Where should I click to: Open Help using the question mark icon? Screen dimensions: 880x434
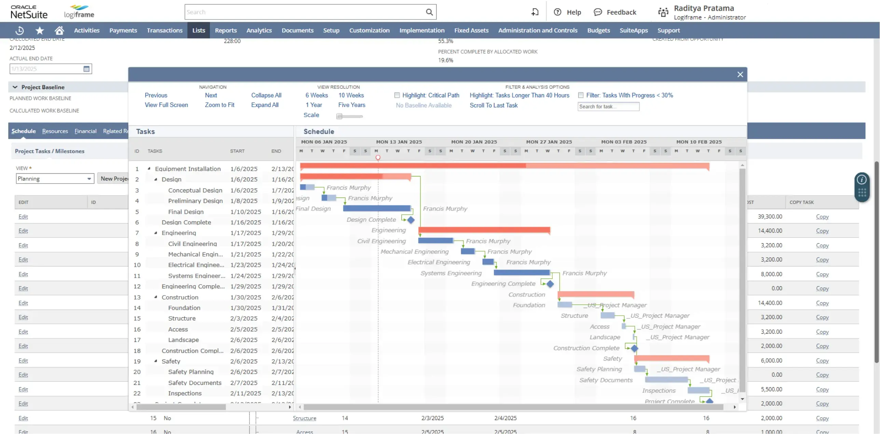pyautogui.click(x=558, y=12)
